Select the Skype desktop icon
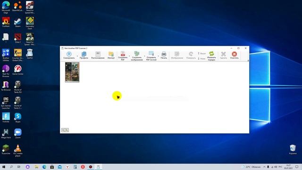Viewport: 302px width, 170px height. click(18, 118)
